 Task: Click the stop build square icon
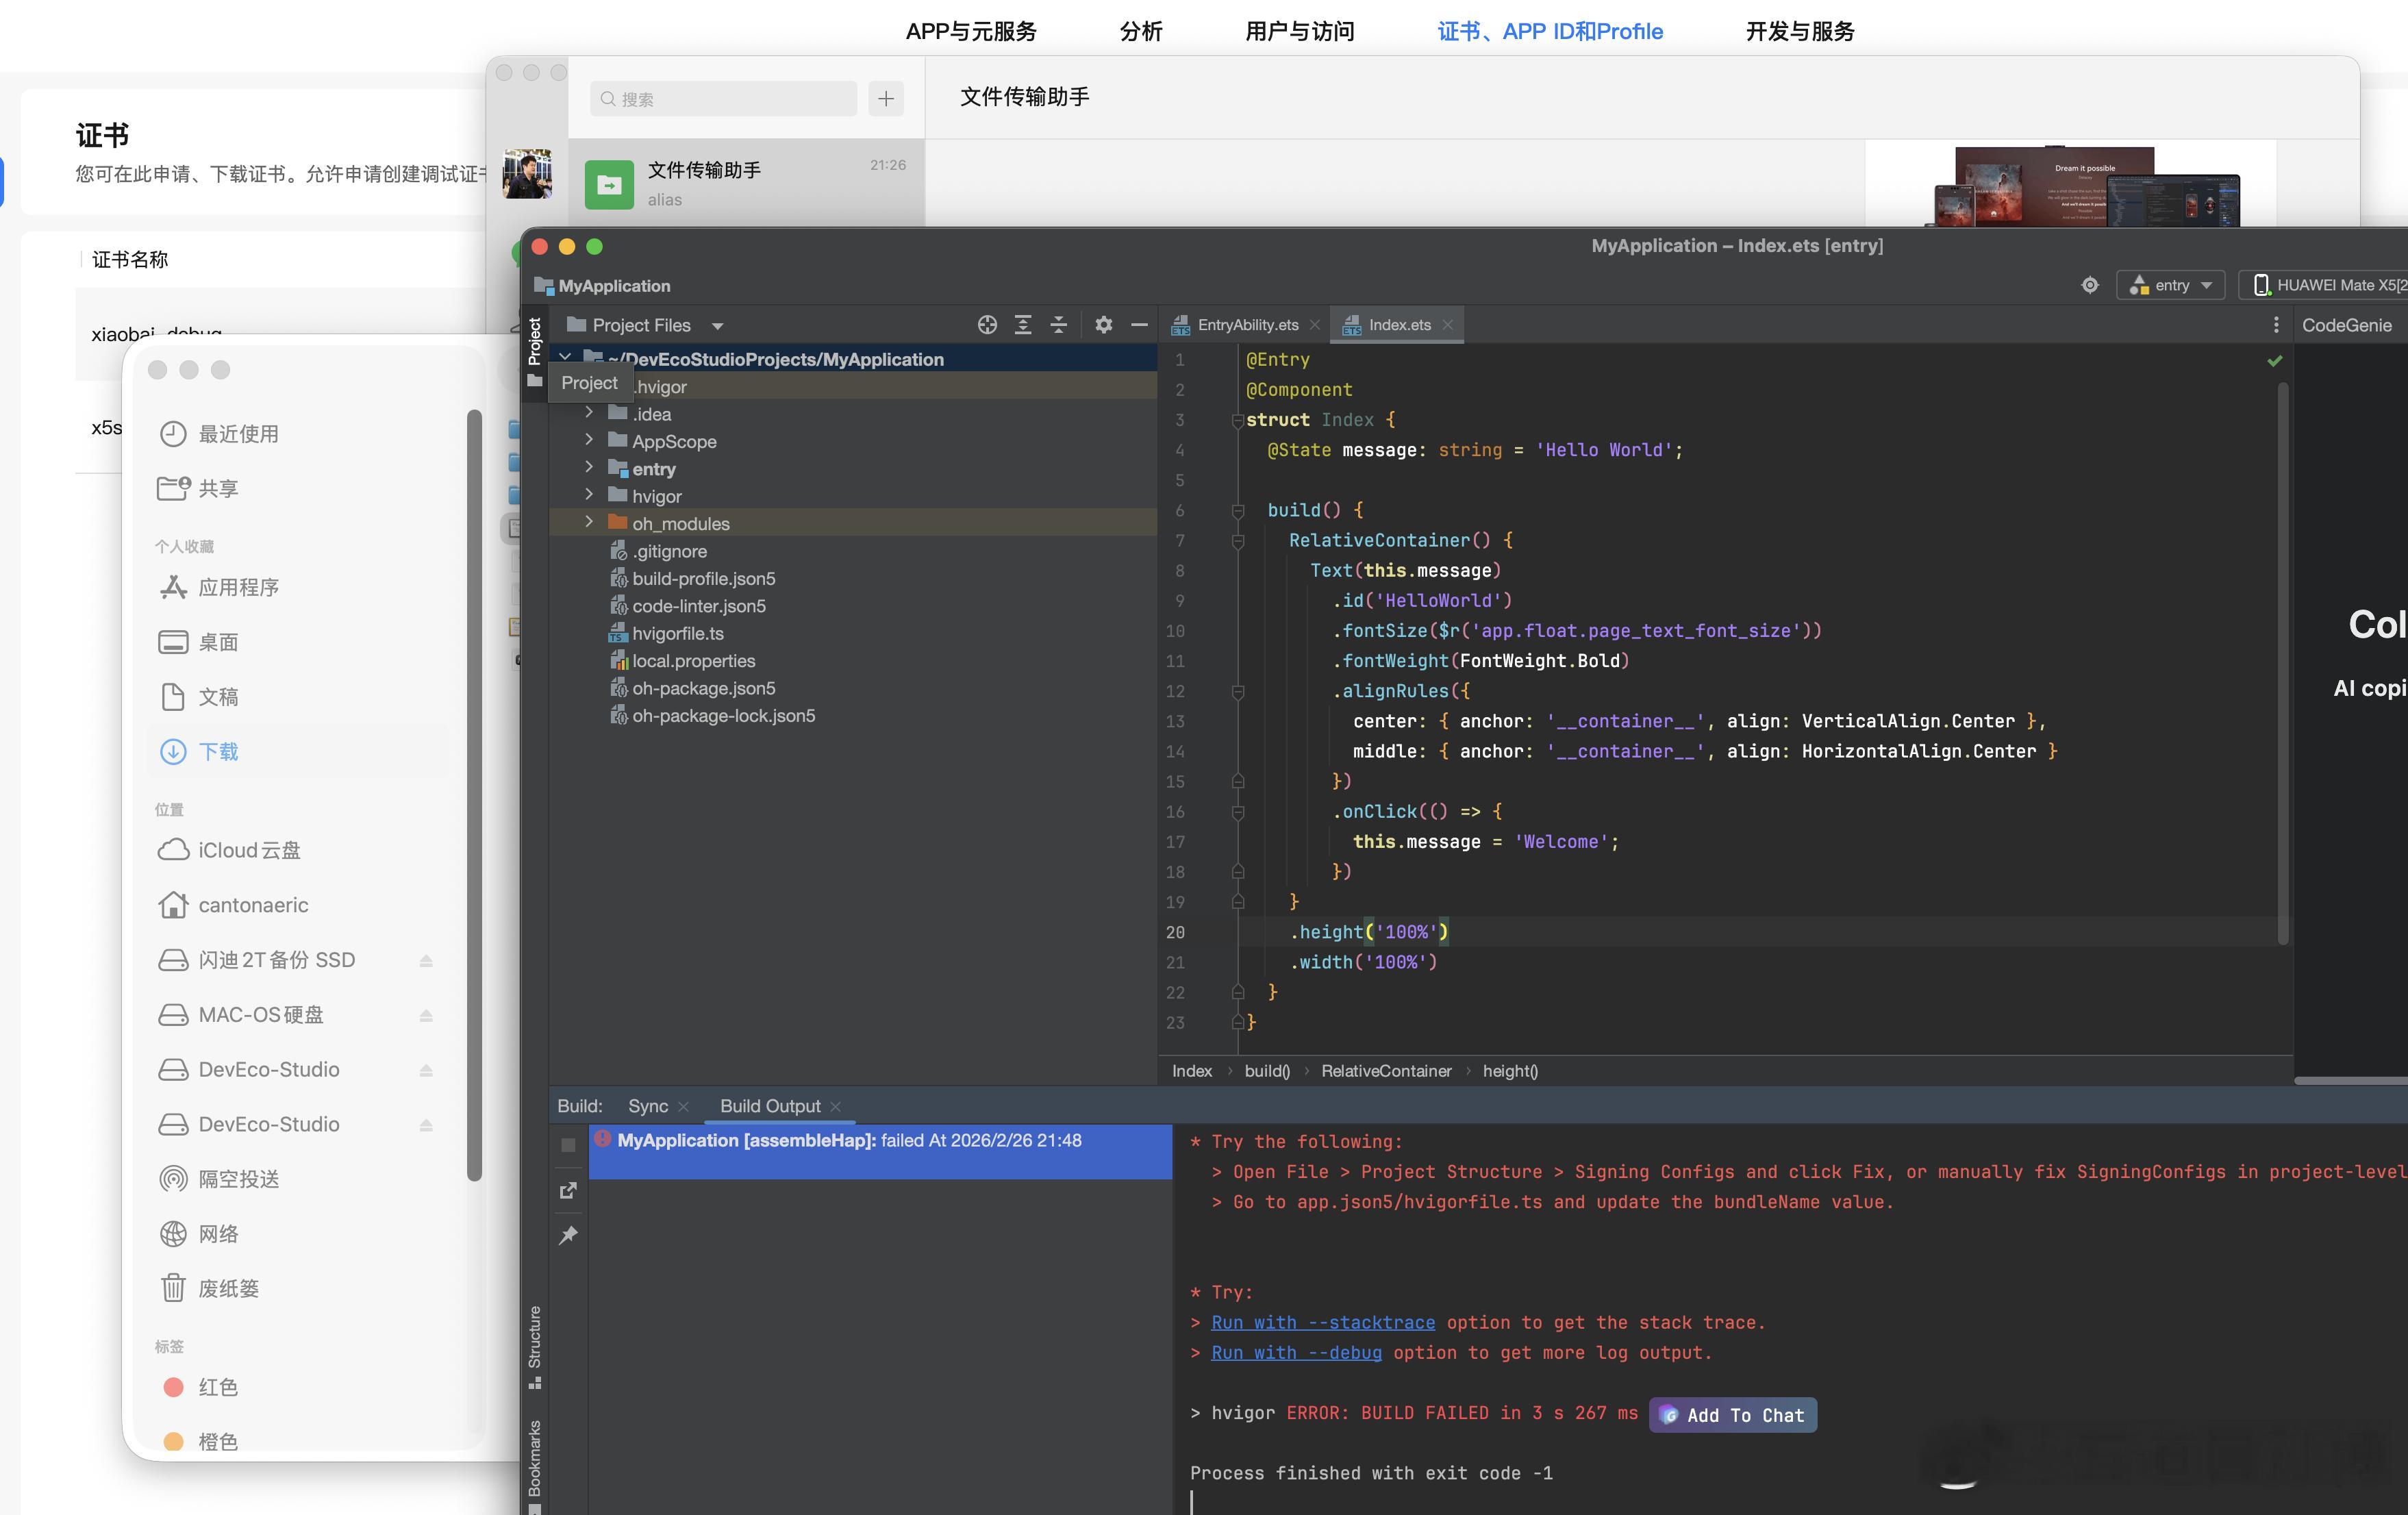568,1145
